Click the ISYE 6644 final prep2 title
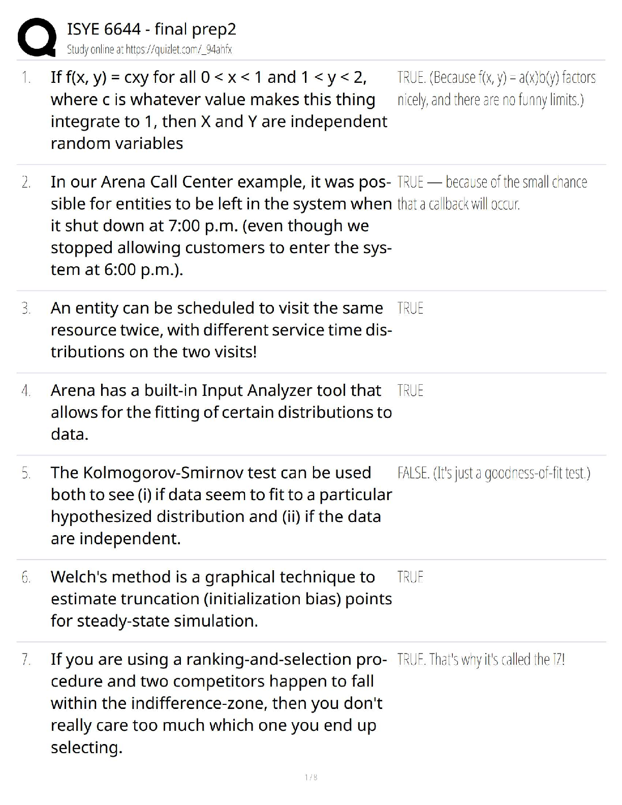 tap(151, 29)
